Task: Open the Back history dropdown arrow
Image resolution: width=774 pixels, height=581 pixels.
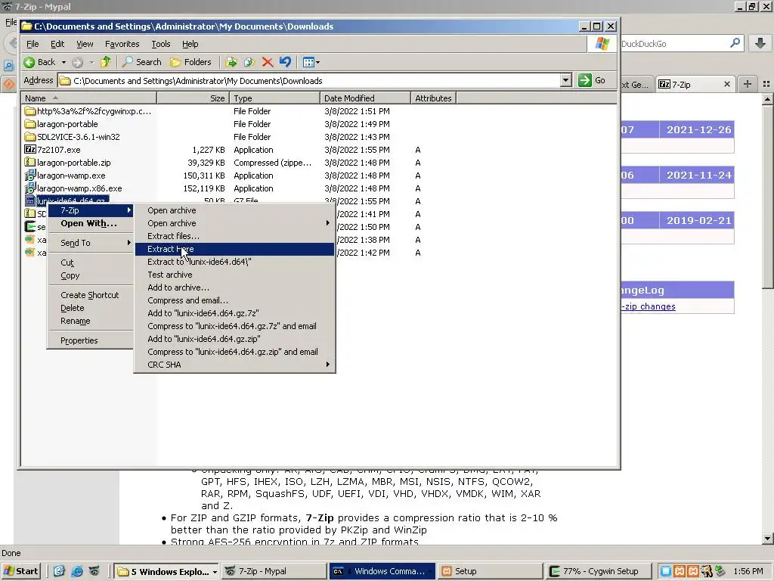Action: click(63, 62)
